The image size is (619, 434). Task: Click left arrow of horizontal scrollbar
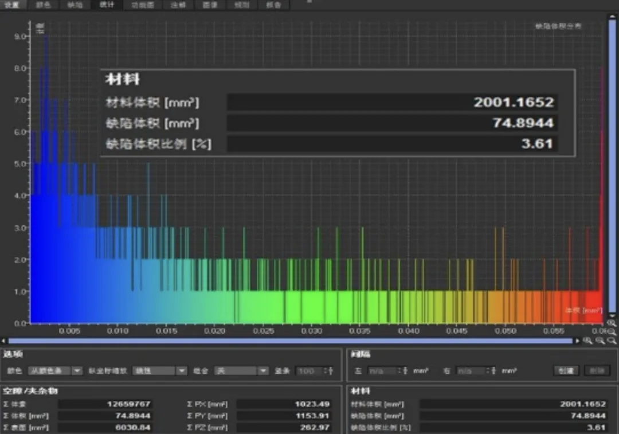tap(3, 341)
